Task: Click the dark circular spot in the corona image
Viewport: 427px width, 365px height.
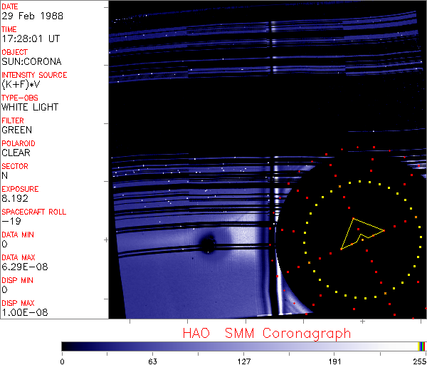Action: point(207,245)
